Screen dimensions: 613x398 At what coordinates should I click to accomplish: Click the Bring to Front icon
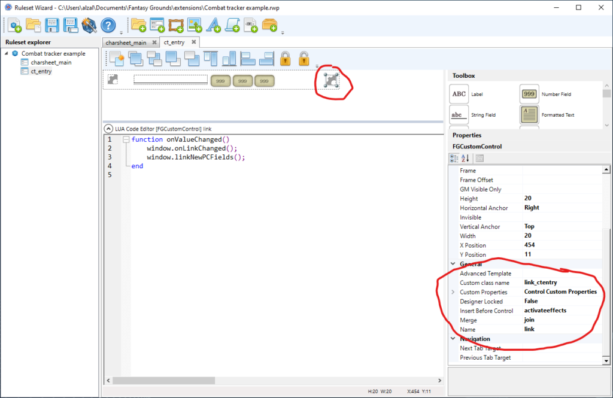(x=135, y=59)
